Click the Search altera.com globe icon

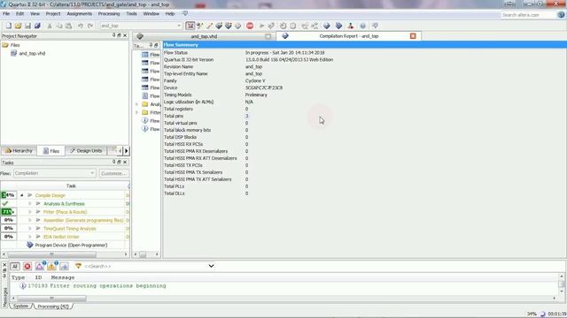tap(561, 14)
